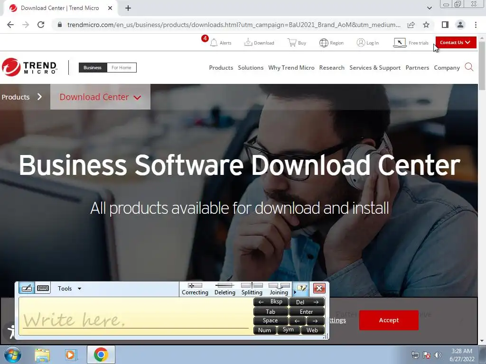Switch to For Home
Viewport: 486px width, 364px height.
121,67
